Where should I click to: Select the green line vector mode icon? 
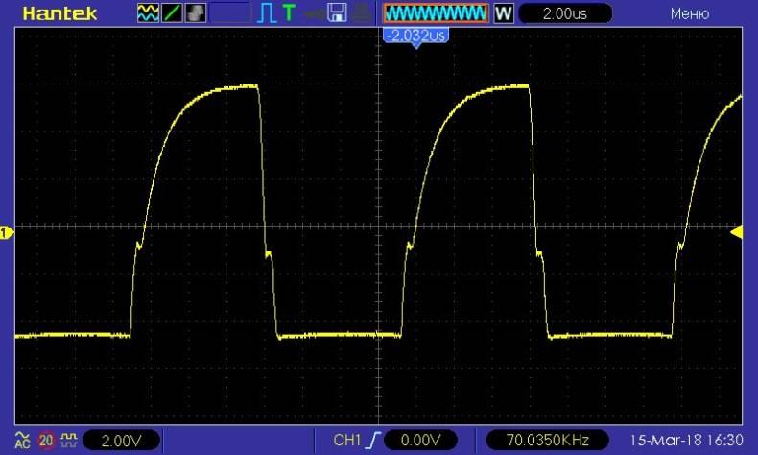coord(172,13)
